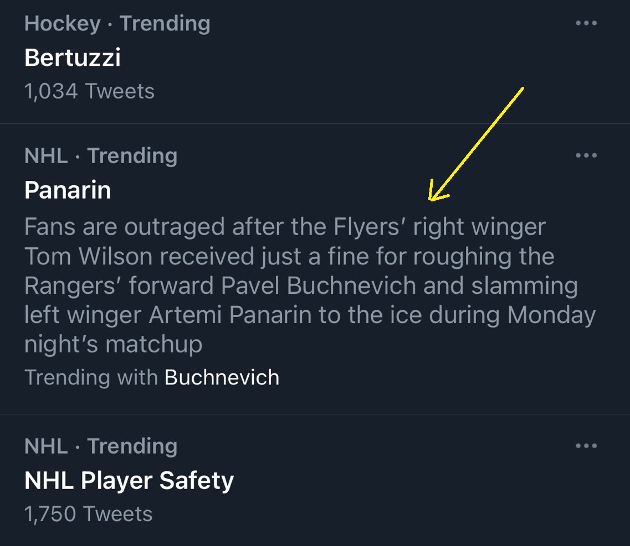Screen dimensions: 630x546
Task: Click the "1,034 Tweets" count
Action: pos(89,91)
